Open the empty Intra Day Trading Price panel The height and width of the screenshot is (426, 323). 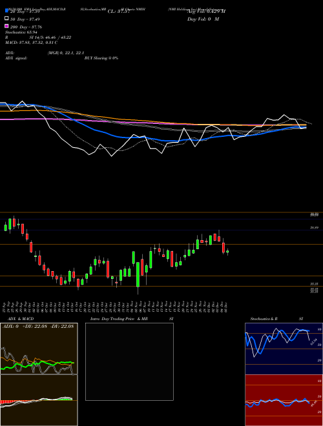point(129,361)
